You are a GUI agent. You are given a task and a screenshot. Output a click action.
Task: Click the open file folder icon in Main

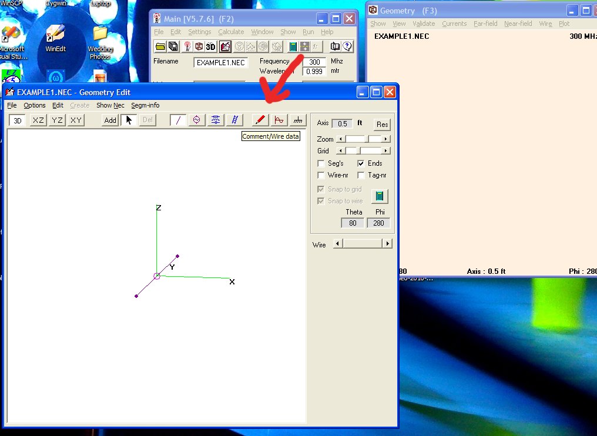[160, 46]
